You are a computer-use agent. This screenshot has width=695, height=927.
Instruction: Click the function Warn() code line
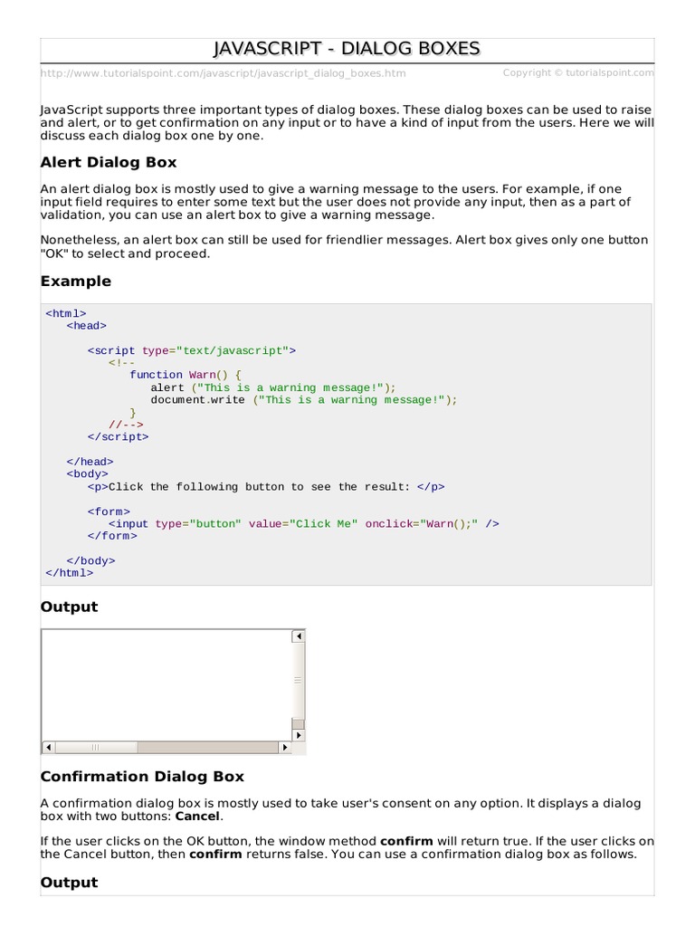[186, 375]
